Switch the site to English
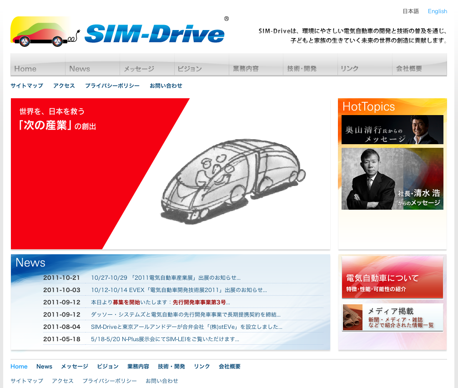The width and height of the screenshot is (458, 388). point(437,11)
